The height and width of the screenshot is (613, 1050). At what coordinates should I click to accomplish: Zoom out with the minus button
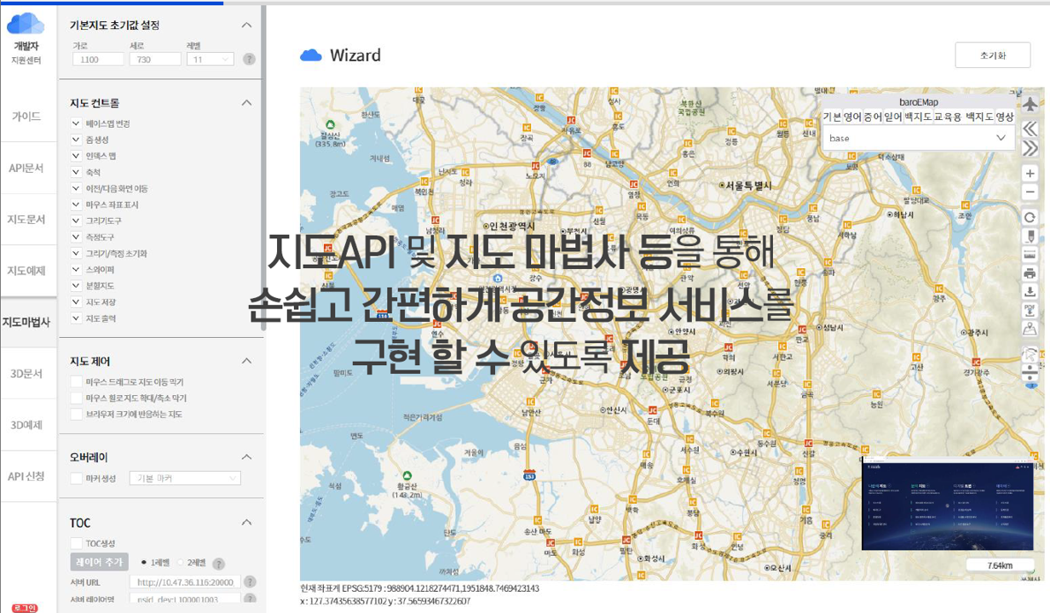pos(1030,192)
